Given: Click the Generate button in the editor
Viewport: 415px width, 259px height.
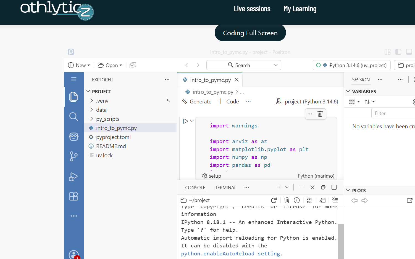Looking at the screenshot, I should (x=197, y=102).
